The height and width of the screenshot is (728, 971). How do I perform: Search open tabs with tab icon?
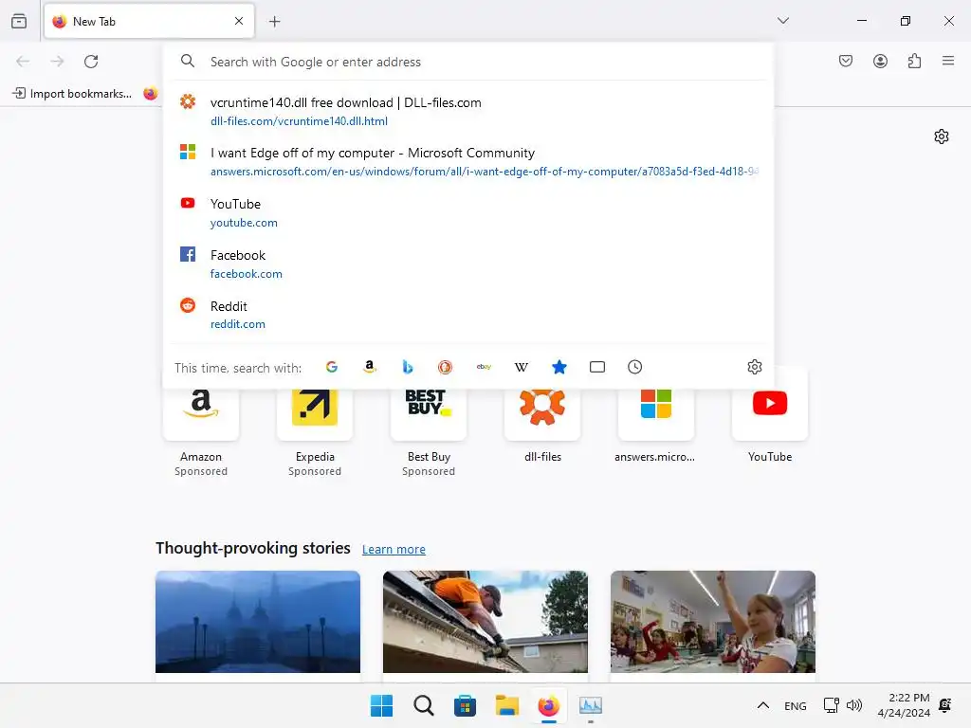coord(597,367)
